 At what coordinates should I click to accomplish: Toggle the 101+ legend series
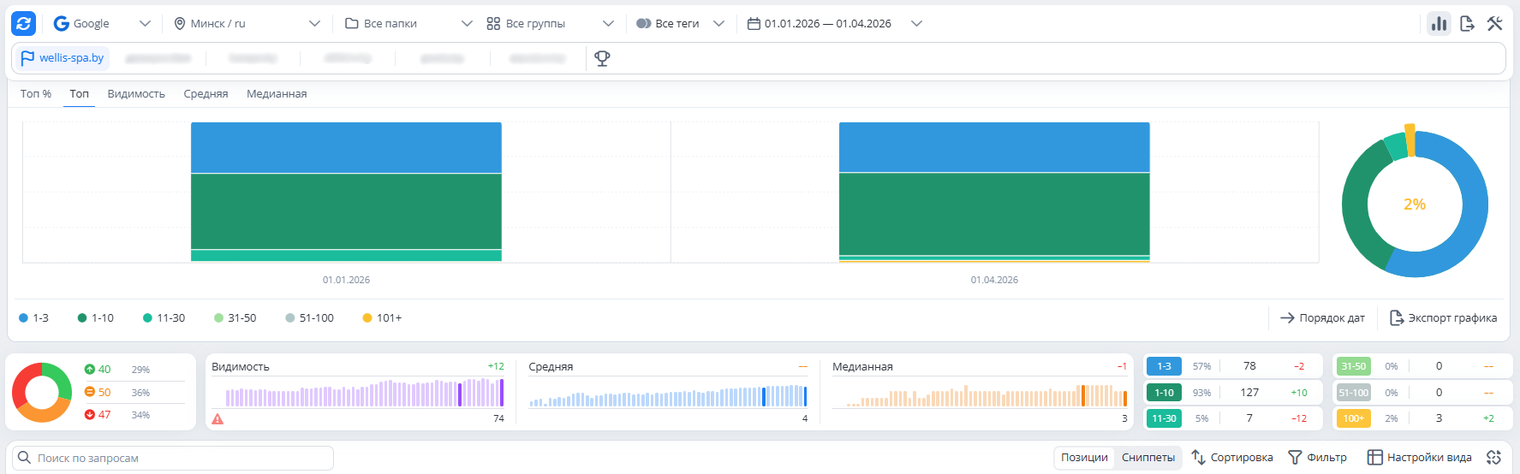click(382, 318)
